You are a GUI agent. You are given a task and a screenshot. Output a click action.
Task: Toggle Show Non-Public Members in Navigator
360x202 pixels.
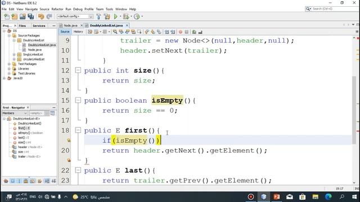(26, 181)
